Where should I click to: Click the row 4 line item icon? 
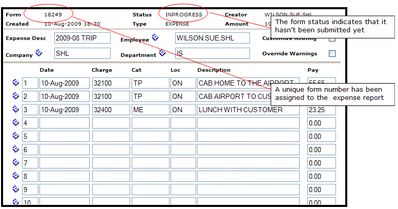(15, 122)
